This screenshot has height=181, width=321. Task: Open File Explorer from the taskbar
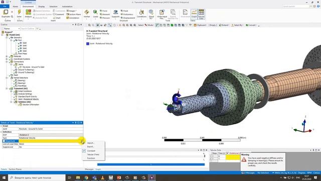coord(78,177)
